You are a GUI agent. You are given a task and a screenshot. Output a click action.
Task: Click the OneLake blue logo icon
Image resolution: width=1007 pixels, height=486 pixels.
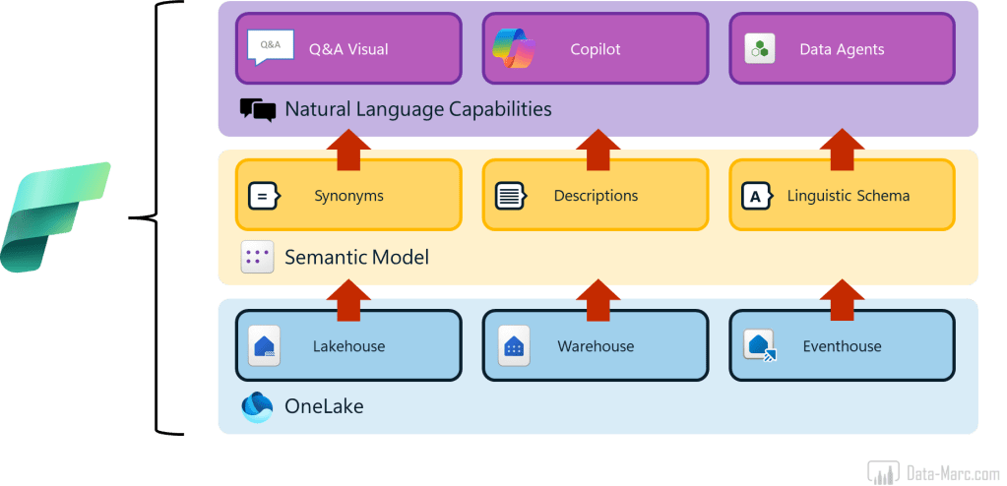(257, 406)
